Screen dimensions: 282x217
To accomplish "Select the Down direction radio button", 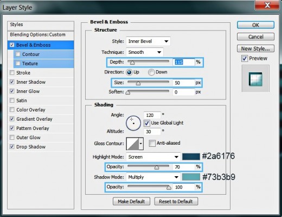I will click(x=151, y=72).
